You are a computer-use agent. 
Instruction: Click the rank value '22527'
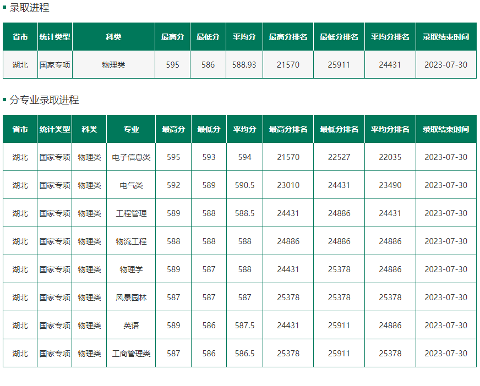pyautogui.click(x=339, y=157)
